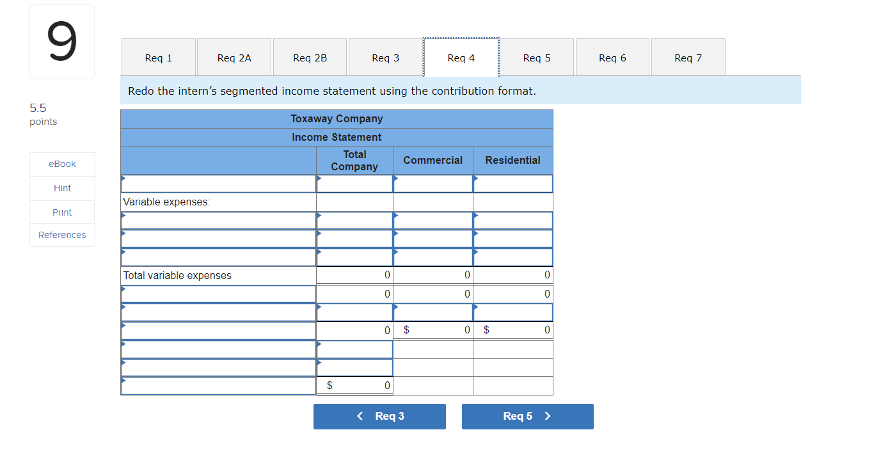Navigate back using the Req 3 button
The width and height of the screenshot is (881, 471).
point(379,416)
